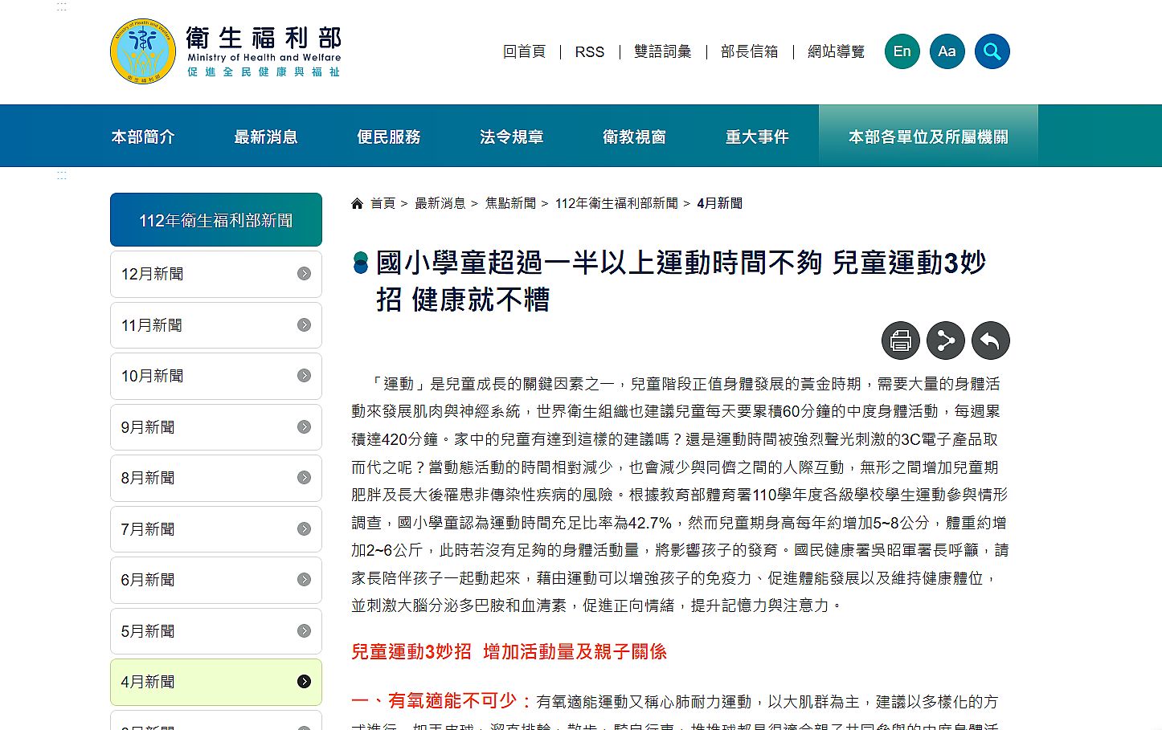The width and height of the screenshot is (1162, 730).
Task: Open the 網站導覽 sitemap link
Action: [836, 51]
